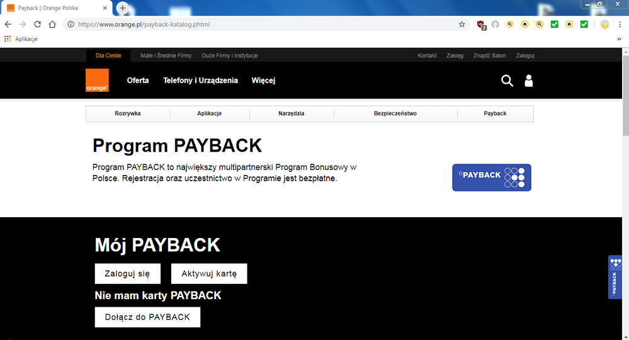Open the Chrome profile avatar
The image size is (629, 340).
604,25
